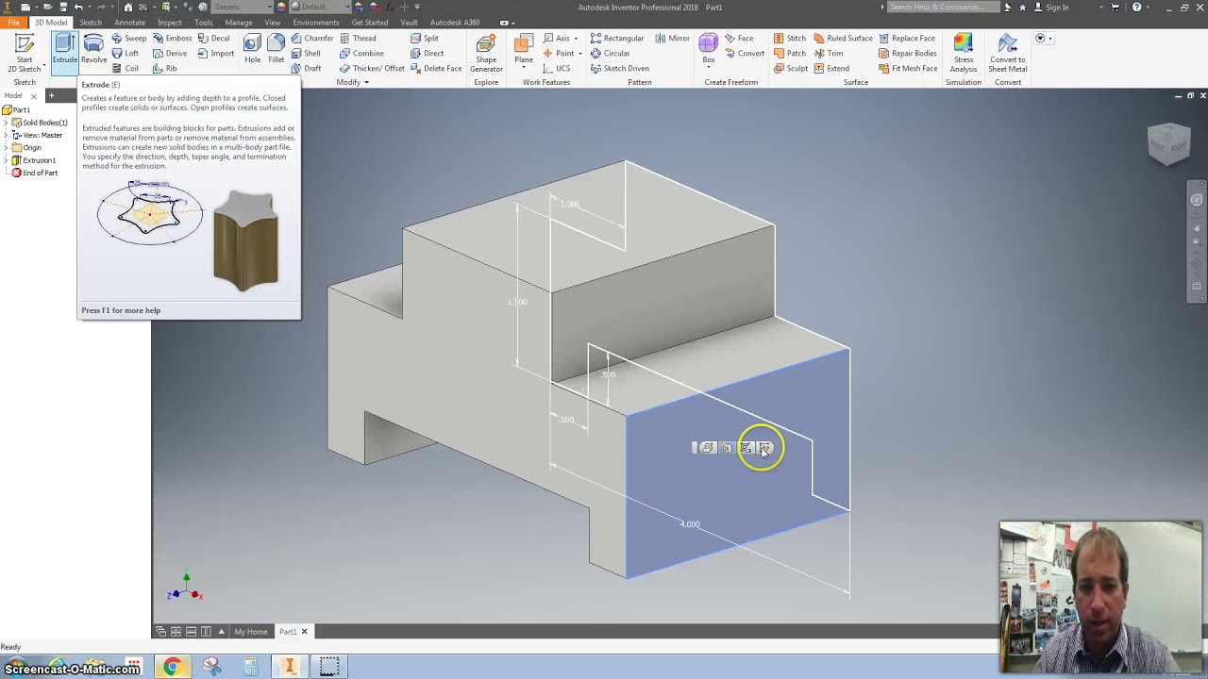Open the Manage ribbon tab
The image size is (1208, 679).
tap(239, 22)
